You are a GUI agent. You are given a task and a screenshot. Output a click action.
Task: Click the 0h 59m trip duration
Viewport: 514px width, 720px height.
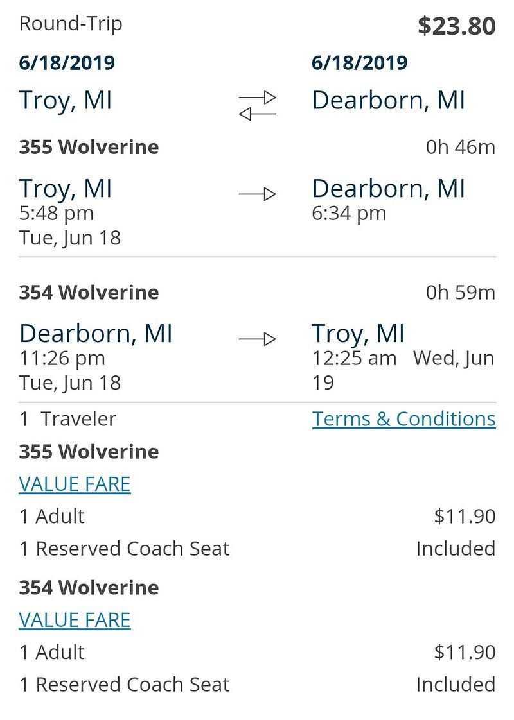(x=461, y=293)
